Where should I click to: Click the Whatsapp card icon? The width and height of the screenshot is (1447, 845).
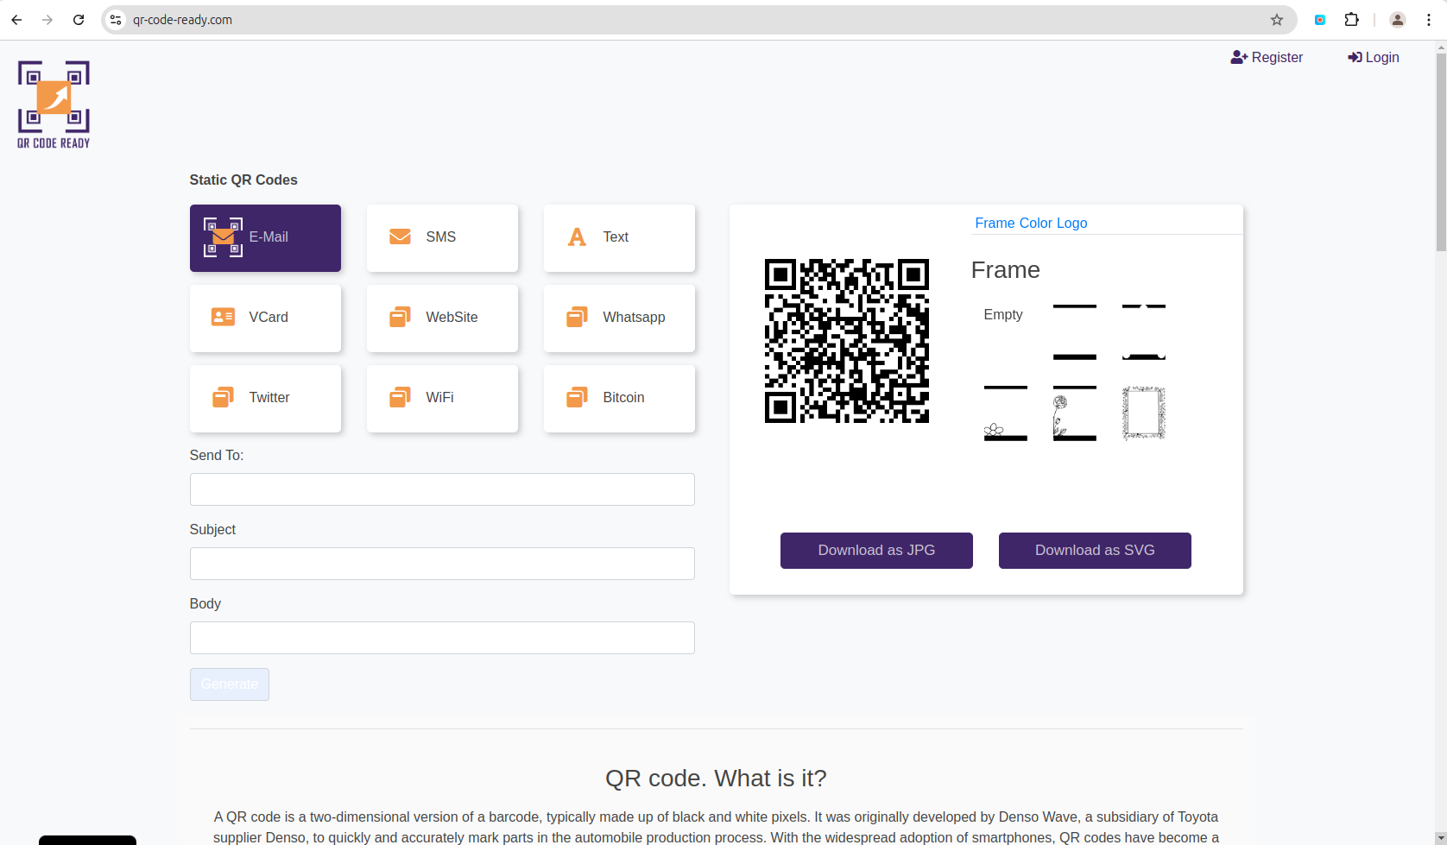(577, 317)
